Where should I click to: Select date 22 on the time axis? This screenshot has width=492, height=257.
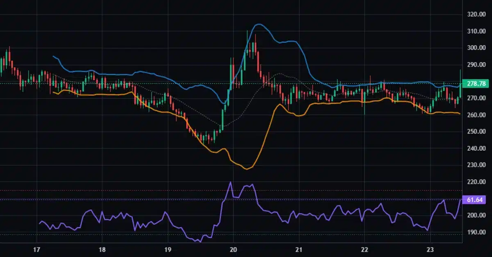[x=364, y=250]
